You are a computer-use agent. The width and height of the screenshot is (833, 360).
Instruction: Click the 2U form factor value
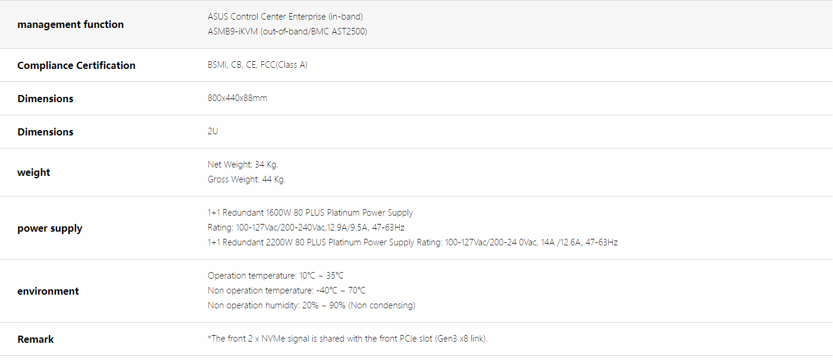pyautogui.click(x=212, y=131)
